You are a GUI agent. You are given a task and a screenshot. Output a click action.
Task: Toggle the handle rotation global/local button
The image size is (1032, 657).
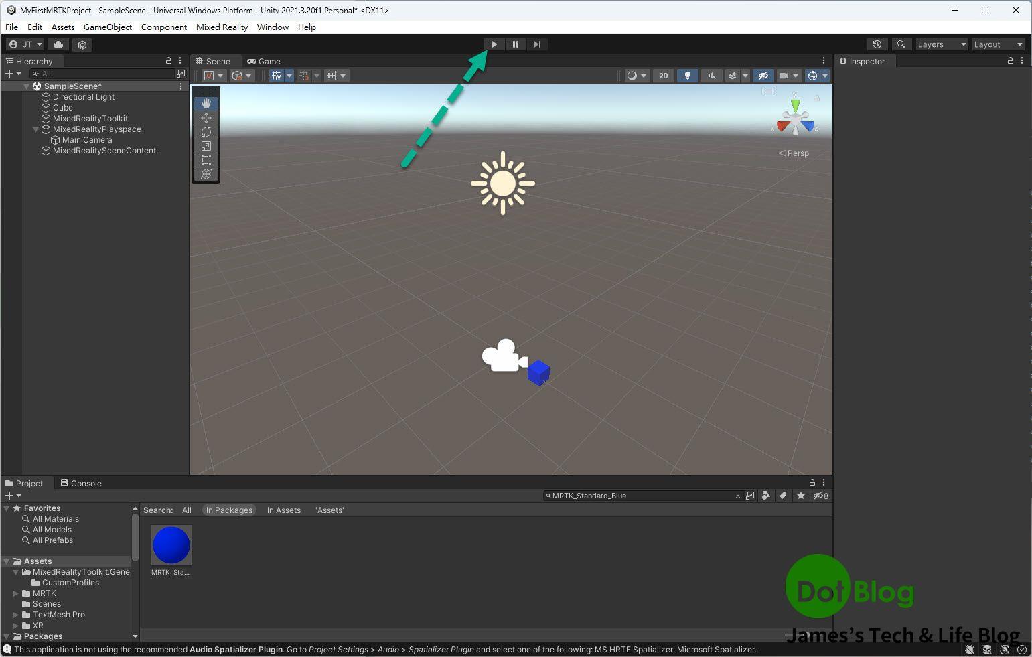[241, 76]
